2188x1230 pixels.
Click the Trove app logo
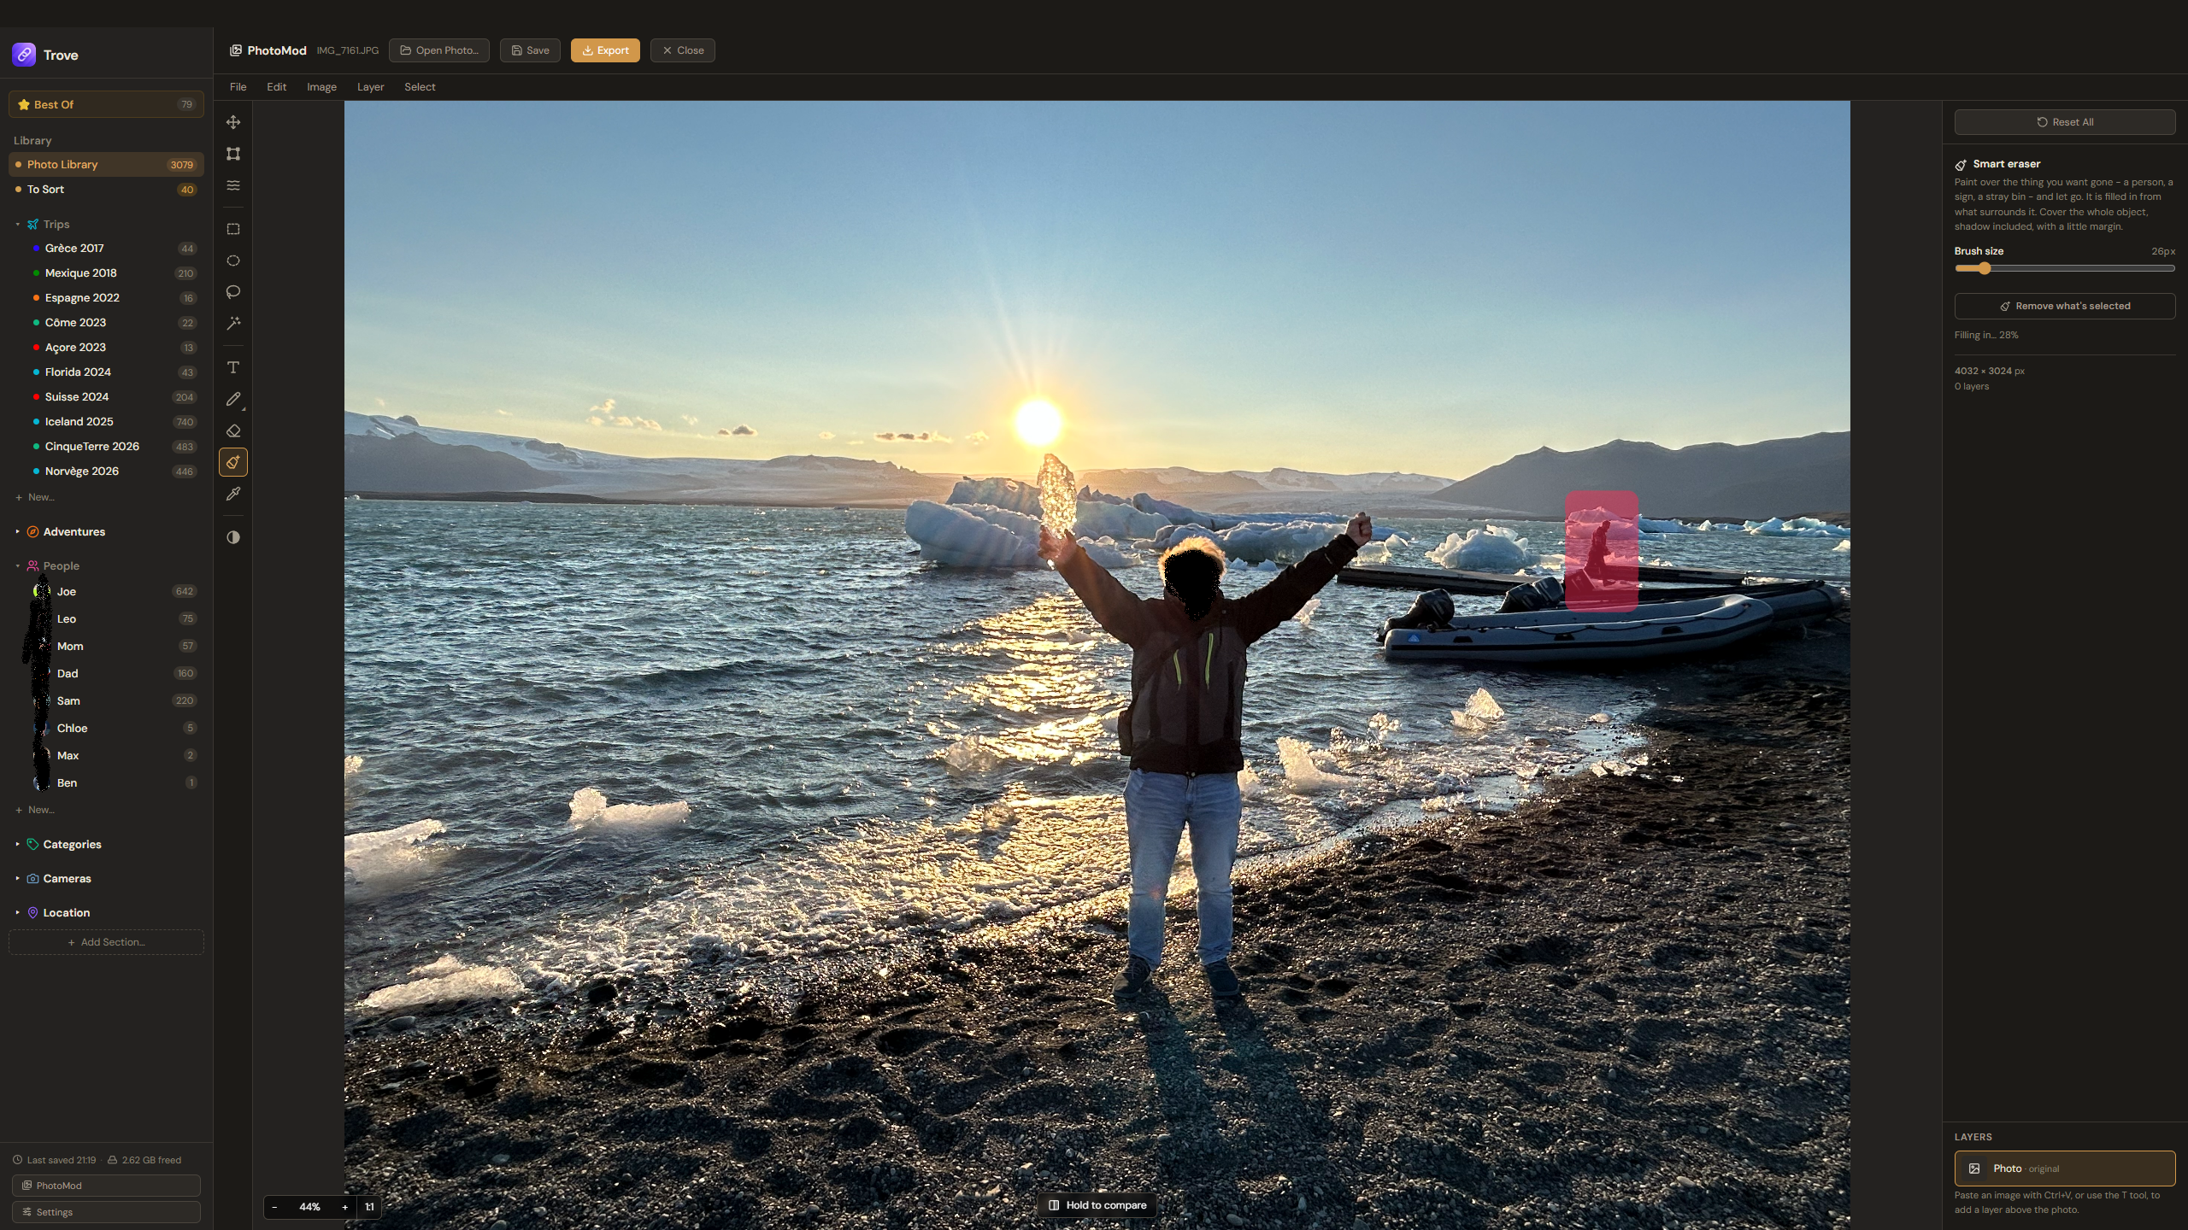[x=24, y=55]
